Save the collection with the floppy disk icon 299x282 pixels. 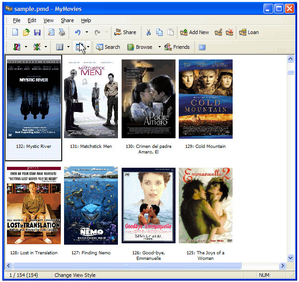point(37,32)
